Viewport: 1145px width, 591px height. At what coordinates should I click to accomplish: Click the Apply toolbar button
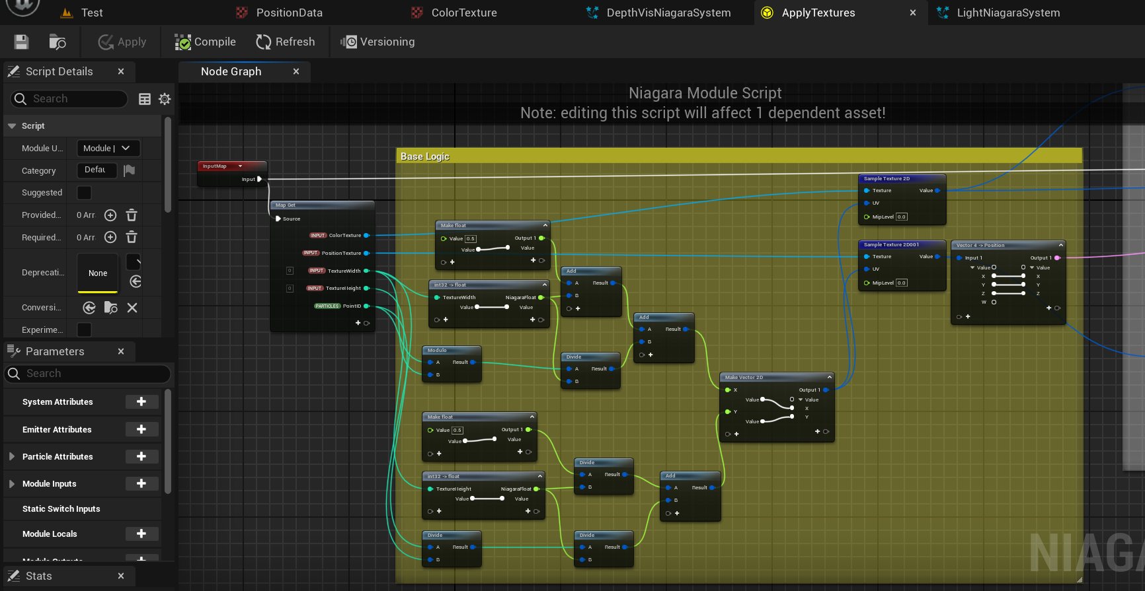coord(122,42)
